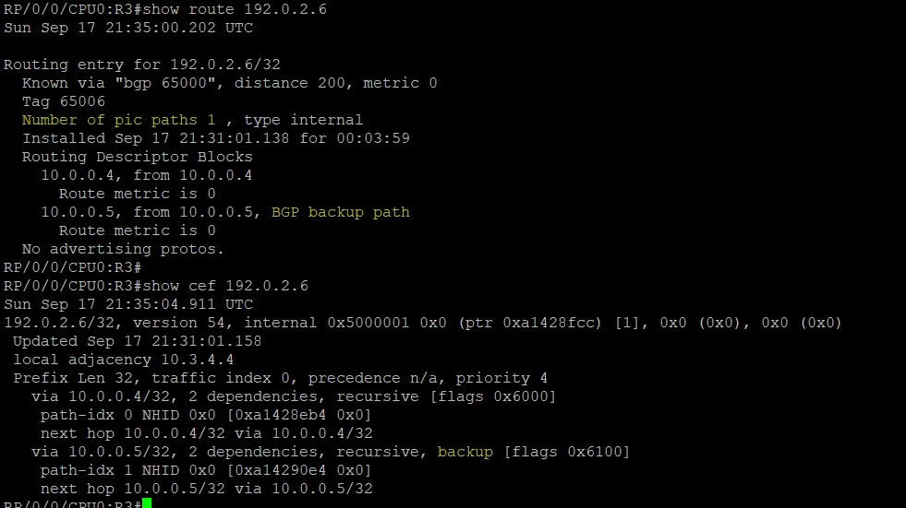The image size is (906, 508).
Task: Click 'Prefix Len 32, traffic index 0' line
Action: coord(280,378)
